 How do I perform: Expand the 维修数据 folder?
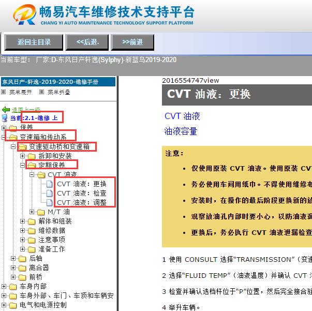pos(22,231)
